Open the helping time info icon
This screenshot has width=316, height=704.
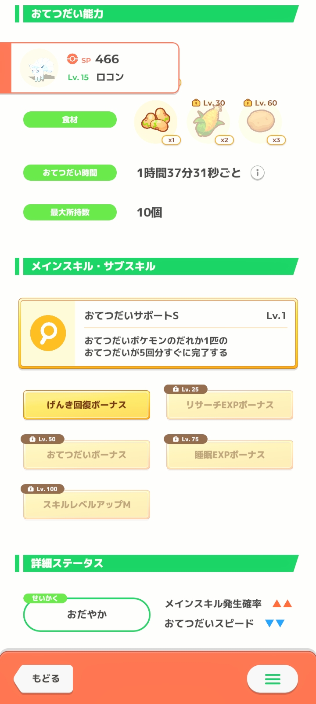[x=257, y=173]
